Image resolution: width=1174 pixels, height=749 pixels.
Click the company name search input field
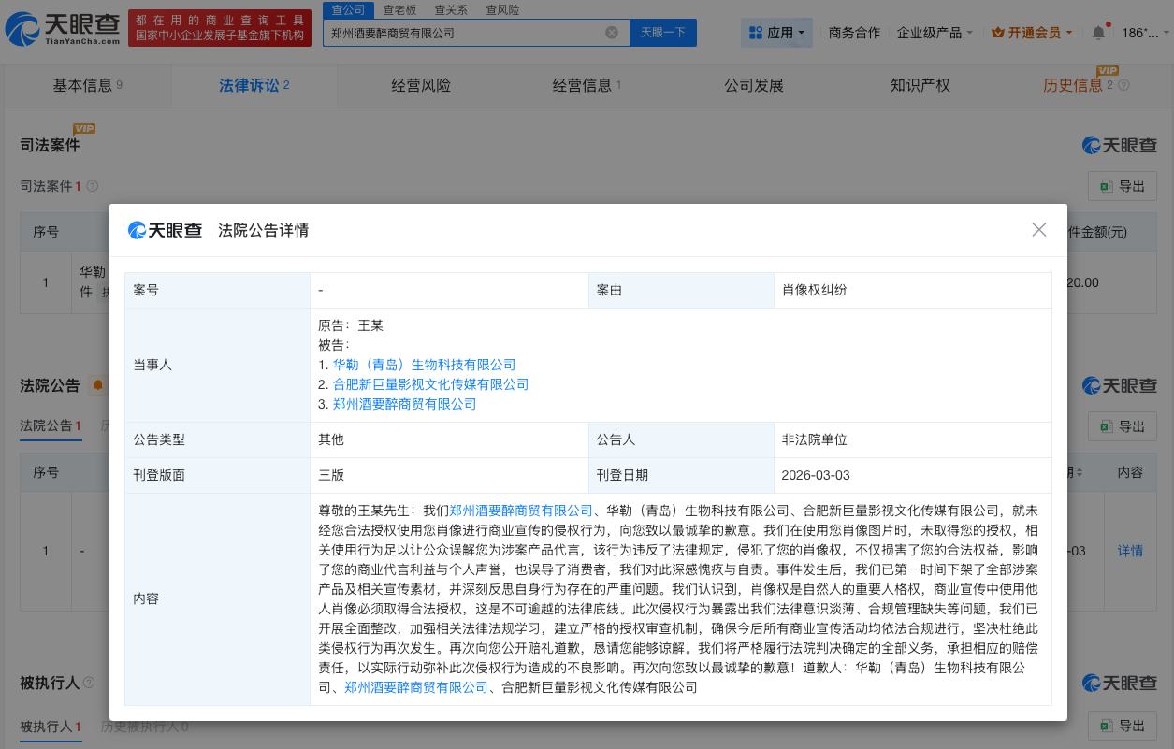click(468, 32)
